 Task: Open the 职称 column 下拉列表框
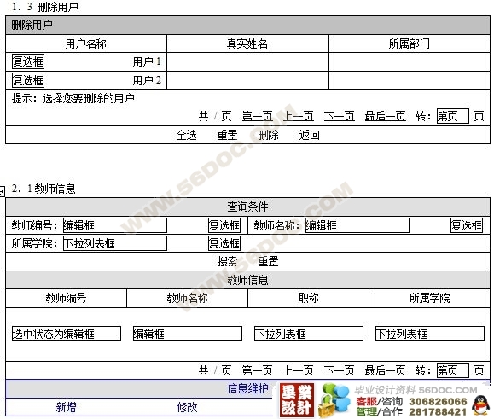point(309,334)
